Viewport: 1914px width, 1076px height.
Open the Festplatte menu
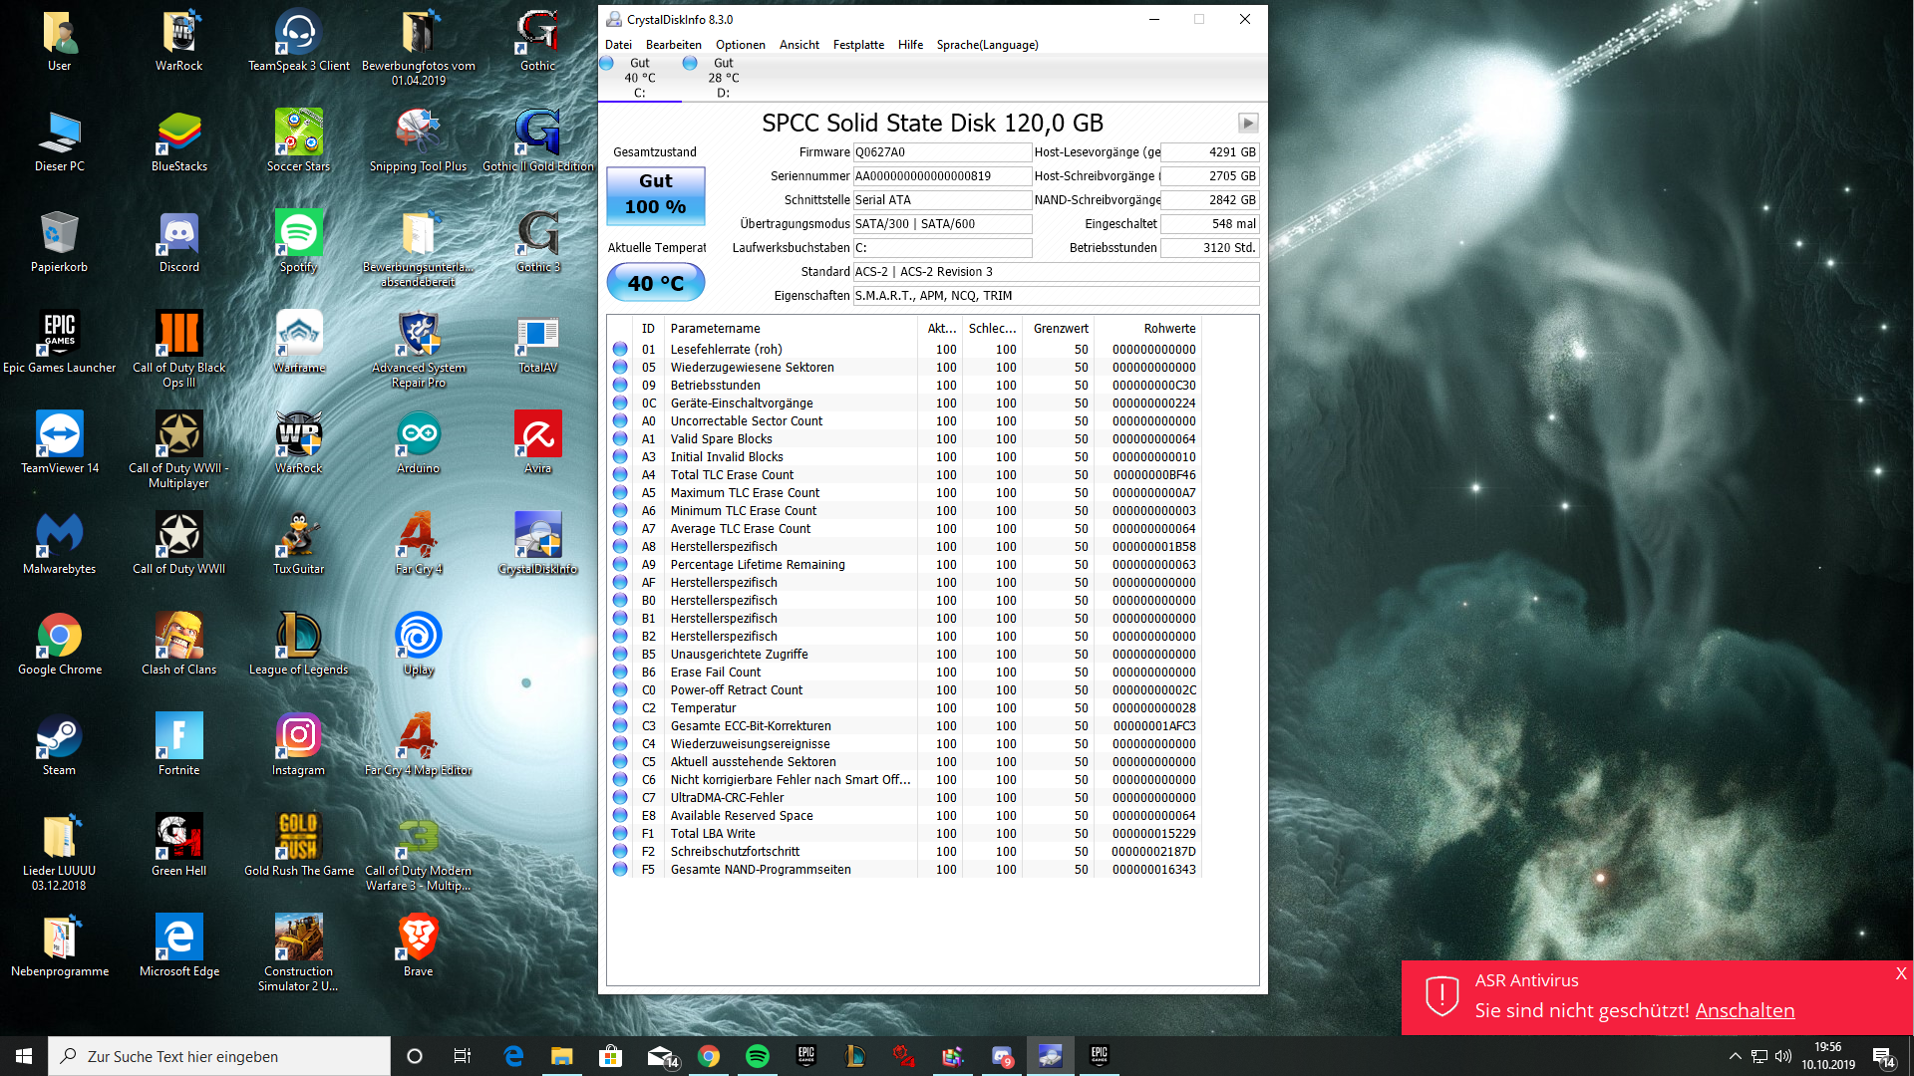tap(858, 45)
